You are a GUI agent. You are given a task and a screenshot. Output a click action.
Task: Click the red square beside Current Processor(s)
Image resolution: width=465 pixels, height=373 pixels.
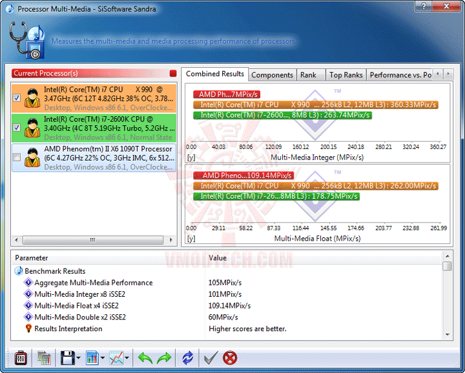pos(173,73)
